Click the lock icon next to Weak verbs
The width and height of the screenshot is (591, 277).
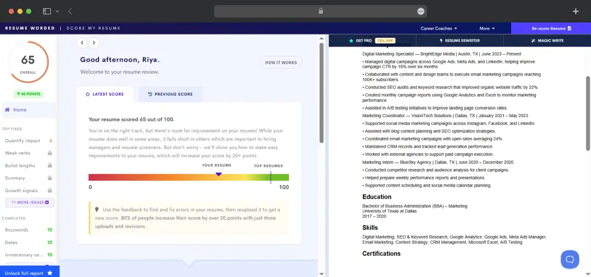click(50, 153)
